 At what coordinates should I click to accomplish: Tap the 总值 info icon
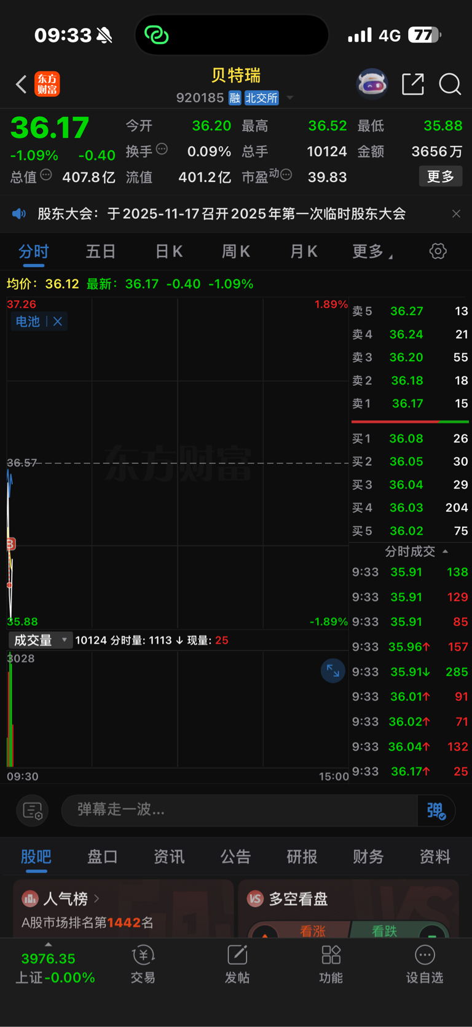46,175
